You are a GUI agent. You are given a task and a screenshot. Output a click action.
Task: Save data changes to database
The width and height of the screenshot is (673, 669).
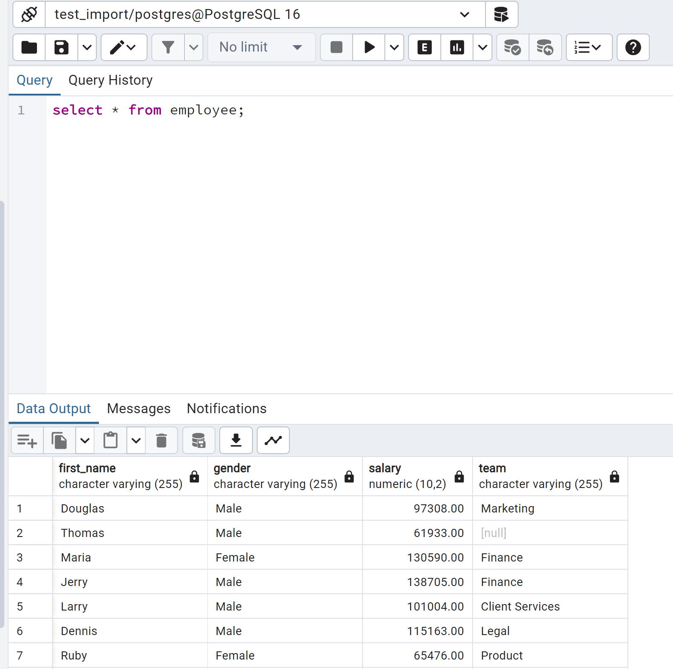tap(198, 440)
